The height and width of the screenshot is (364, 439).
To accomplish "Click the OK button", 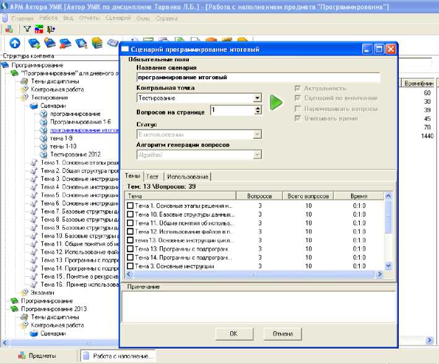I will coord(233,334).
